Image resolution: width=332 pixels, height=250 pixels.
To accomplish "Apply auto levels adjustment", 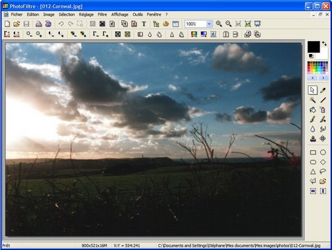I will pos(7,35).
